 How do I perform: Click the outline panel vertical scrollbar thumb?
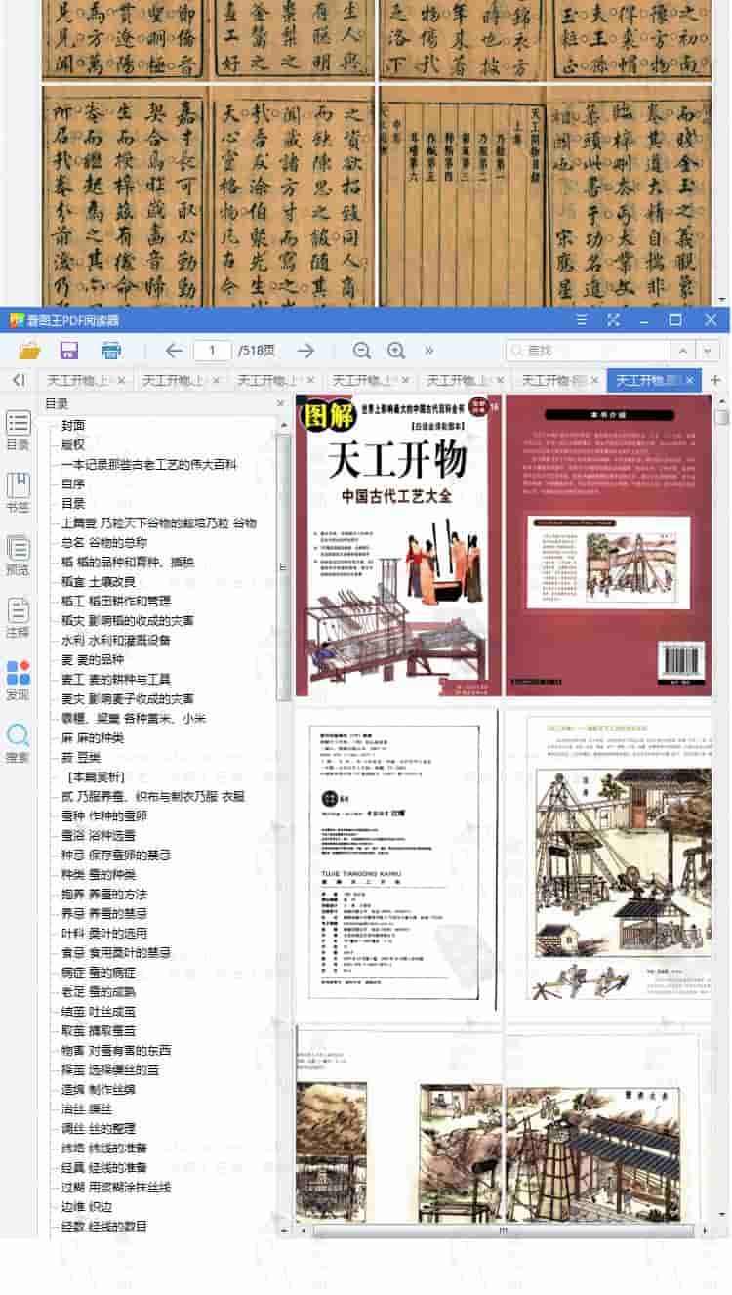coord(283,566)
